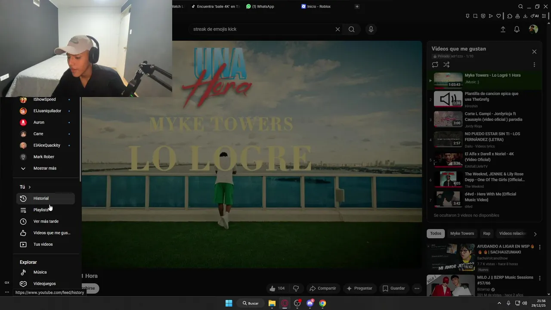Play The Weeknd One Of The Girls playlist item
Screen dimensions: 551x310
pyautogui.click(x=485, y=180)
